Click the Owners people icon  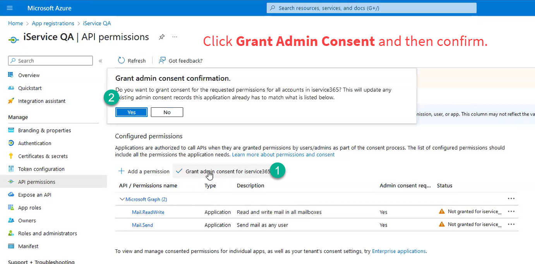[x=11, y=220]
